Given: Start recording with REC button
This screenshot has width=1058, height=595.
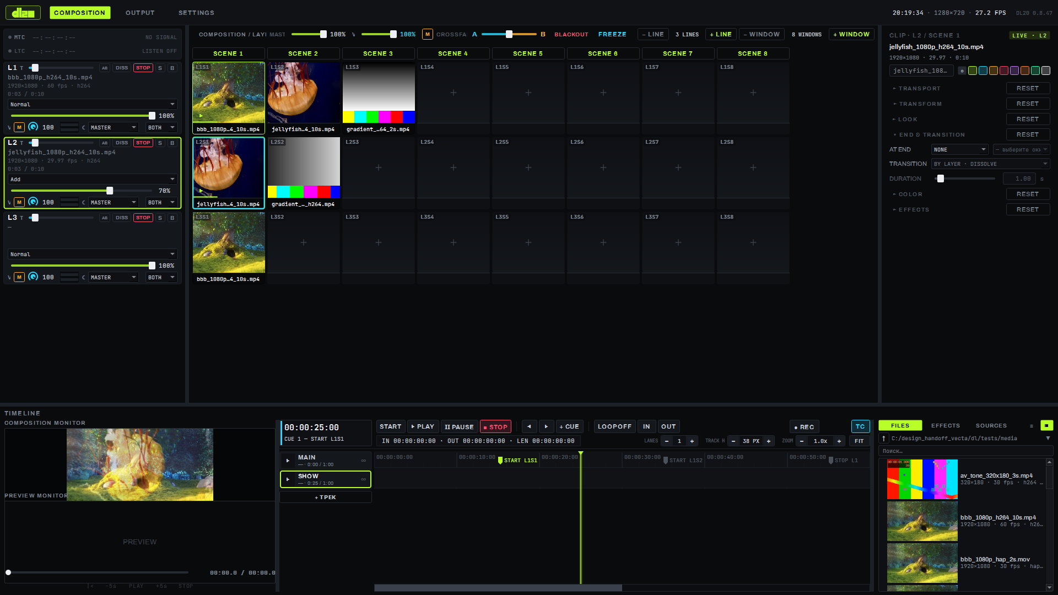Looking at the screenshot, I should click(x=805, y=426).
